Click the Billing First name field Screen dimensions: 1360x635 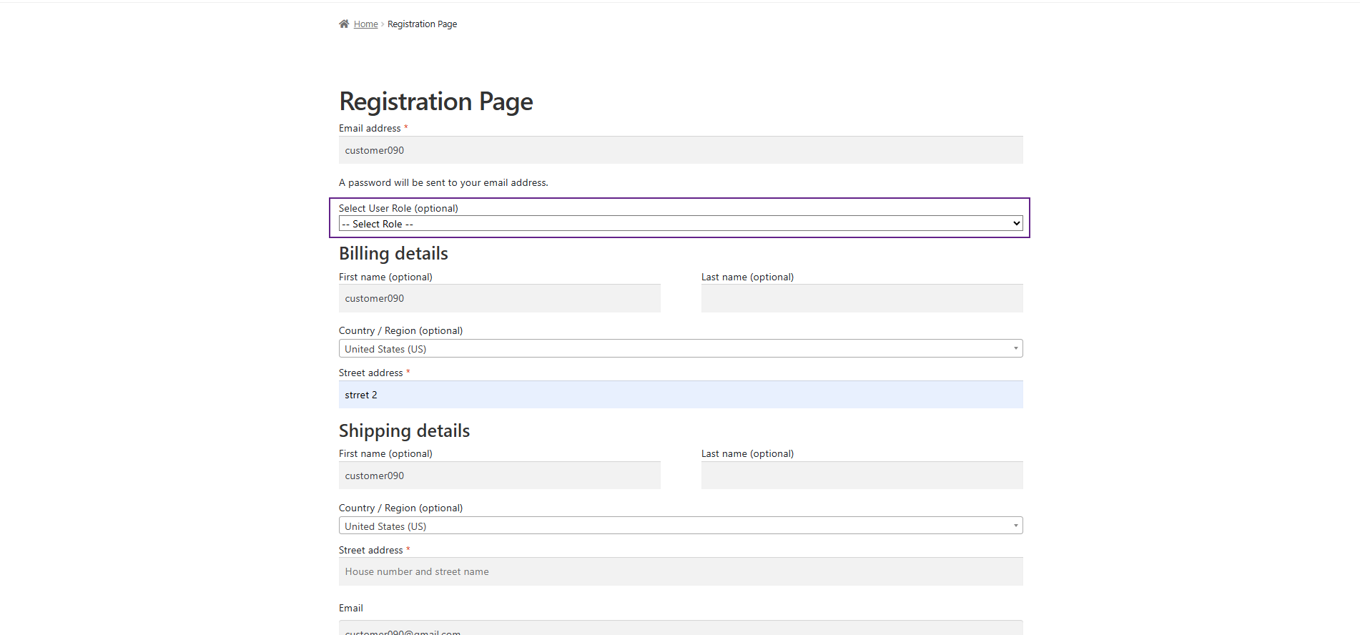coord(500,298)
